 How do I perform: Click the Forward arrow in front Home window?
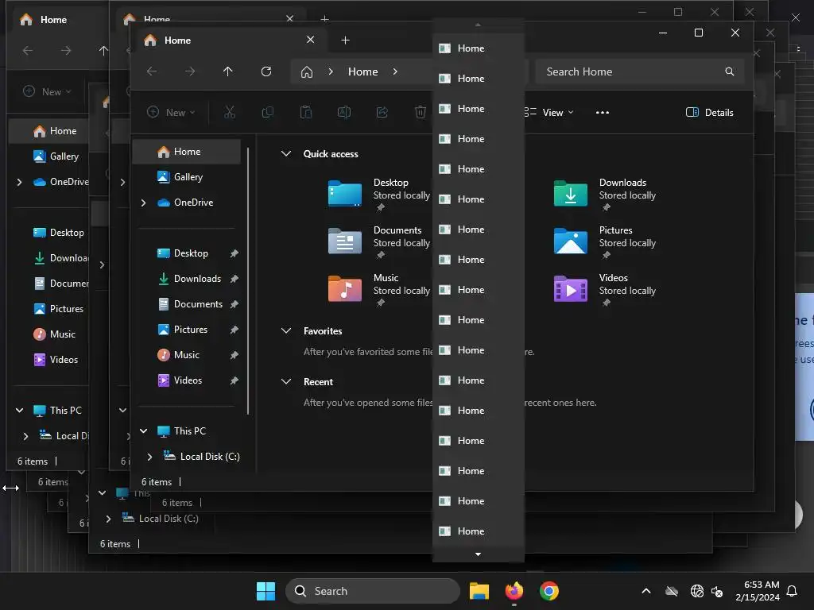(x=190, y=71)
